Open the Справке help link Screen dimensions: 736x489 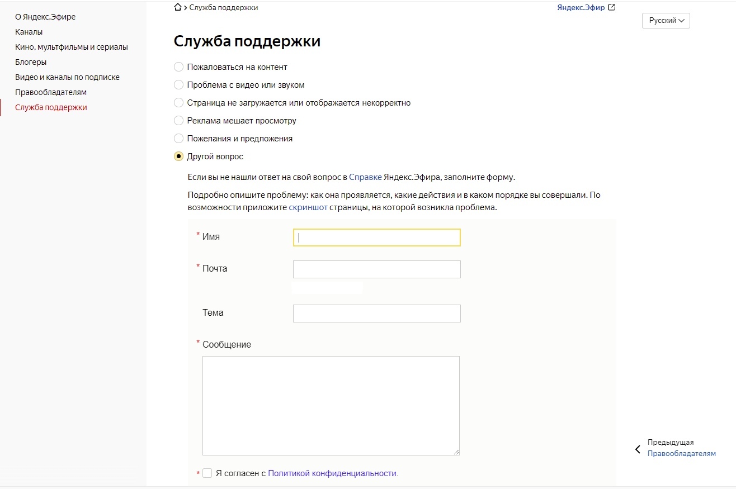pos(365,177)
